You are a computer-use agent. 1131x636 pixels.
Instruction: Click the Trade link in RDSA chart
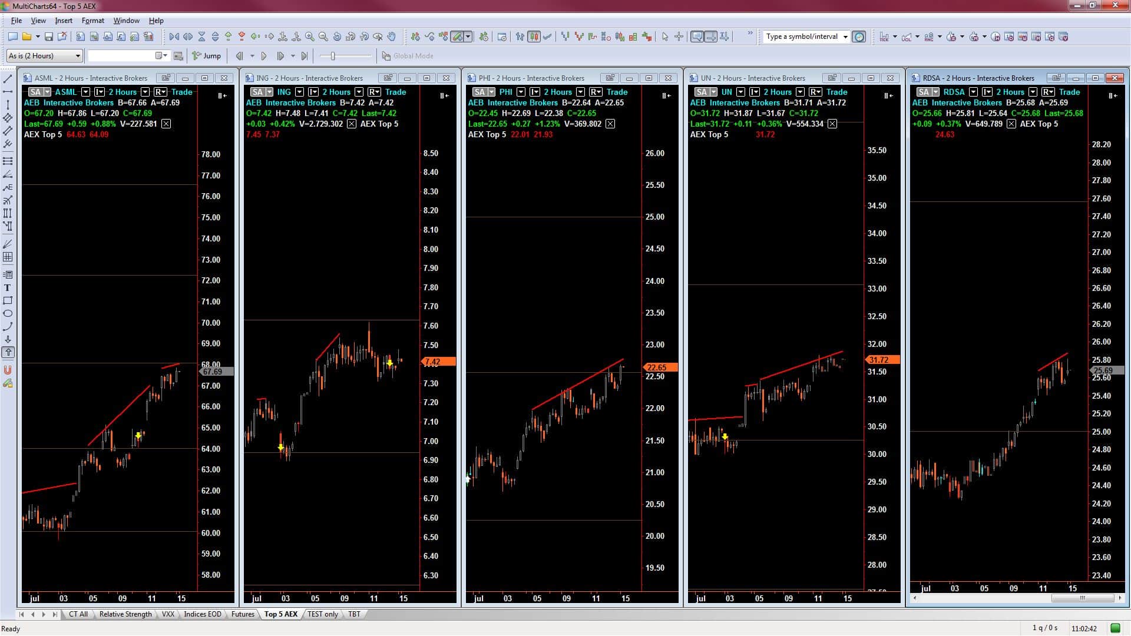point(1069,92)
